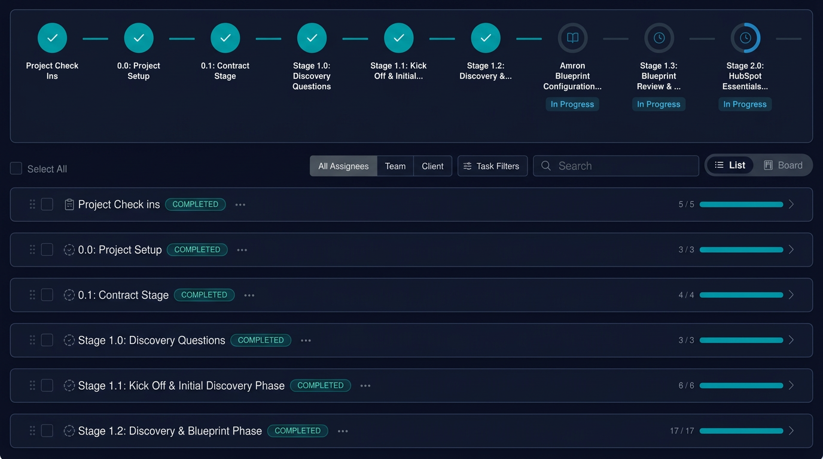Viewport: 823px width, 459px height.
Task: Click the Project Check Ins completed step circle
Action: pos(52,38)
